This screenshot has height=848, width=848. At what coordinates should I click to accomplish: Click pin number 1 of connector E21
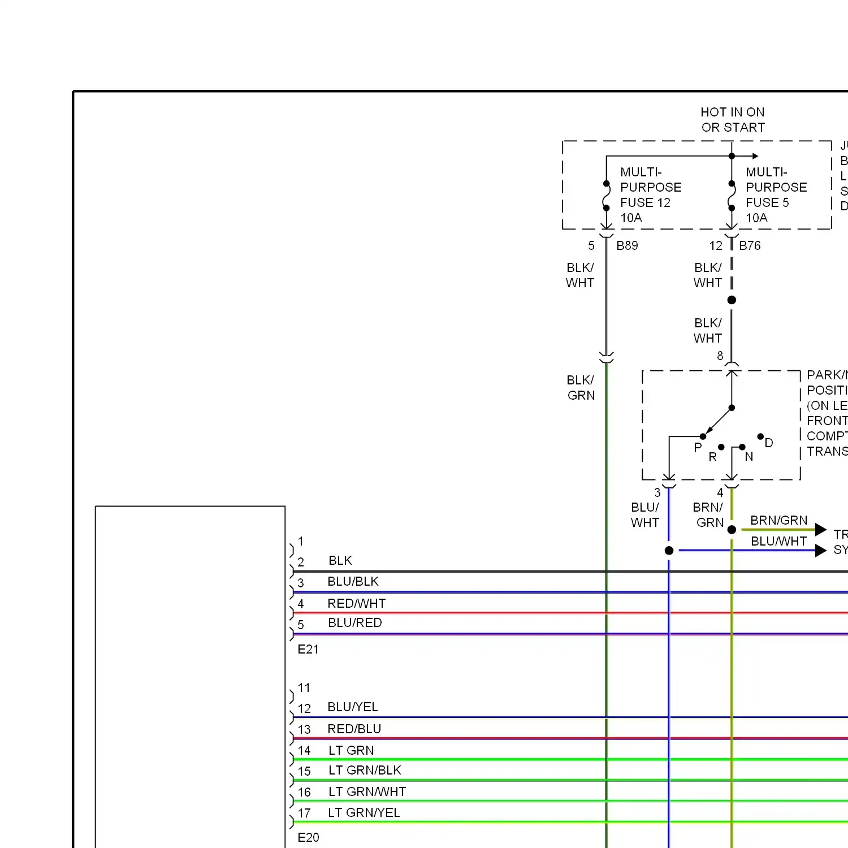(301, 541)
